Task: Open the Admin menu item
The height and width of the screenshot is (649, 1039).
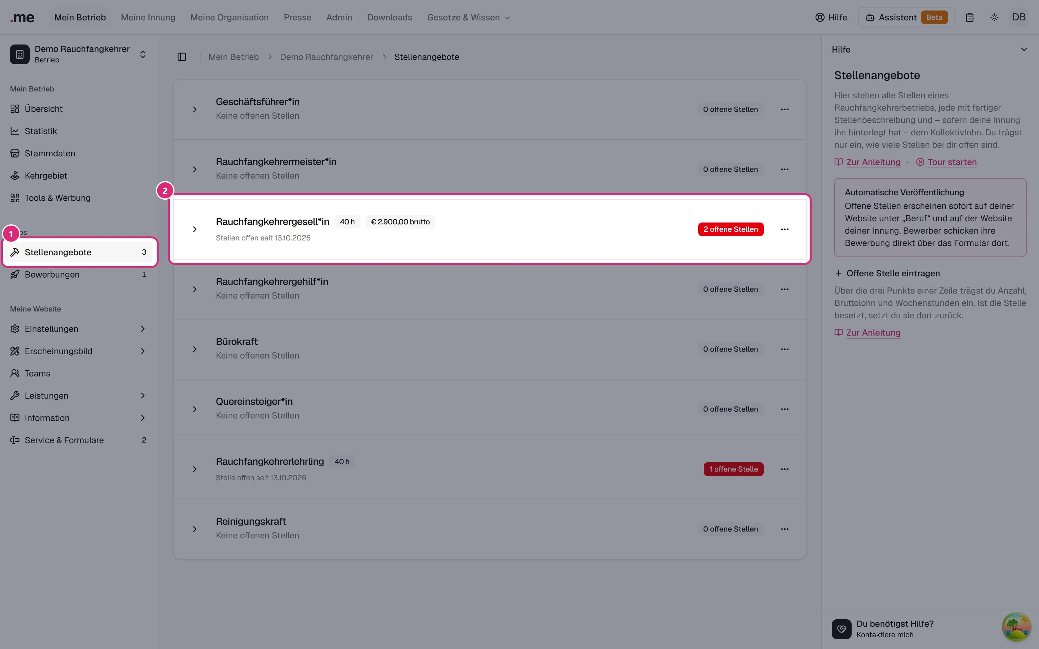Action: click(x=339, y=18)
